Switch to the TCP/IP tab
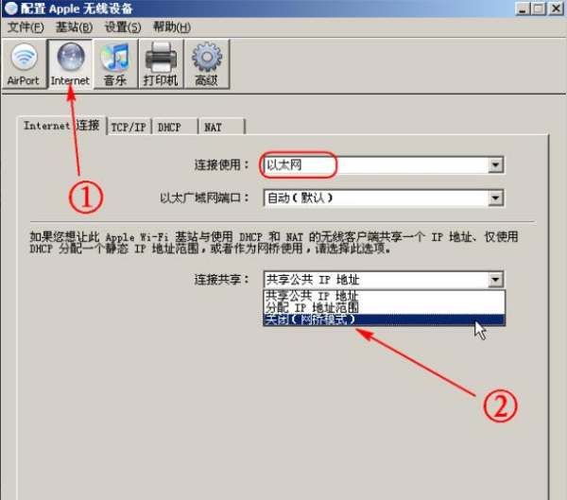This screenshot has width=567, height=500. (x=129, y=127)
